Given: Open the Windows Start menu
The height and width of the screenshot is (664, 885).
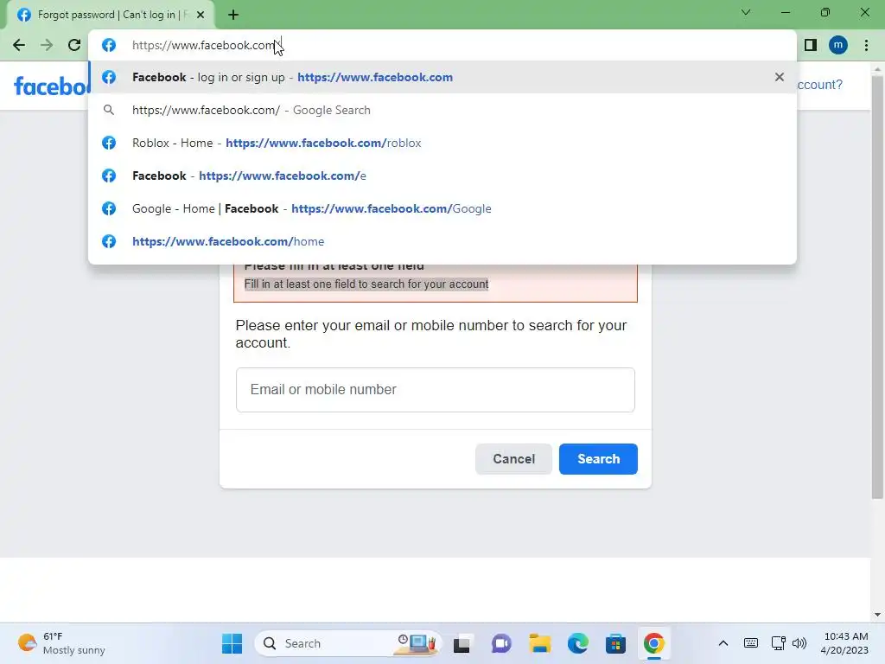Looking at the screenshot, I should click(x=232, y=643).
